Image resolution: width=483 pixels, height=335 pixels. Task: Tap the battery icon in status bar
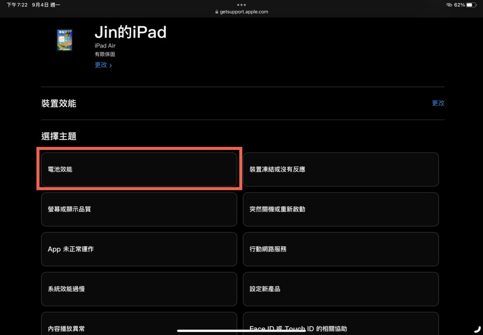(x=472, y=5)
